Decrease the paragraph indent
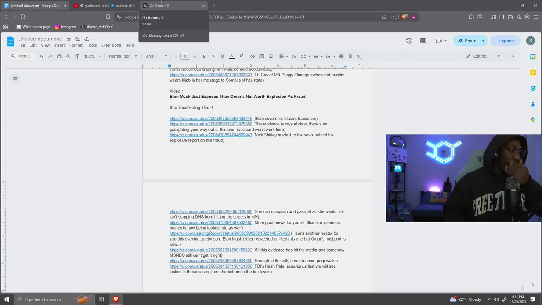Image resolution: width=542 pixels, height=305 pixels. (340, 56)
